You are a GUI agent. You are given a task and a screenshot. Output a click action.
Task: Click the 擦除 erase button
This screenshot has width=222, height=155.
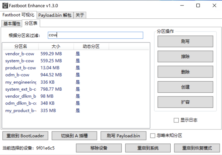click(x=185, y=56)
